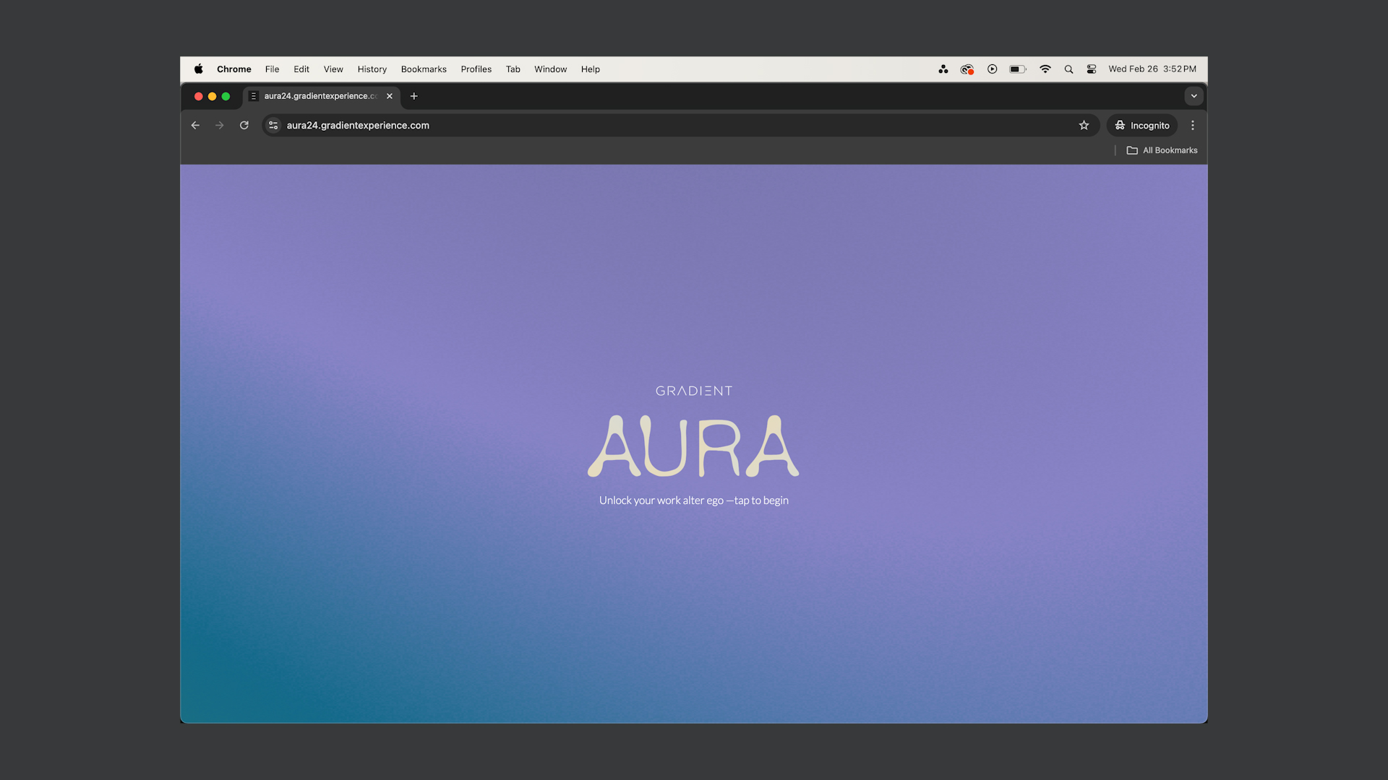1388x780 pixels.
Task: Open Control Center in menu bar
Action: 1092,69
